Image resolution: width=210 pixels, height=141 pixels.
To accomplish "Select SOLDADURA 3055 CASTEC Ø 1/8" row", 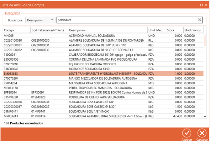I will click(103, 102).
